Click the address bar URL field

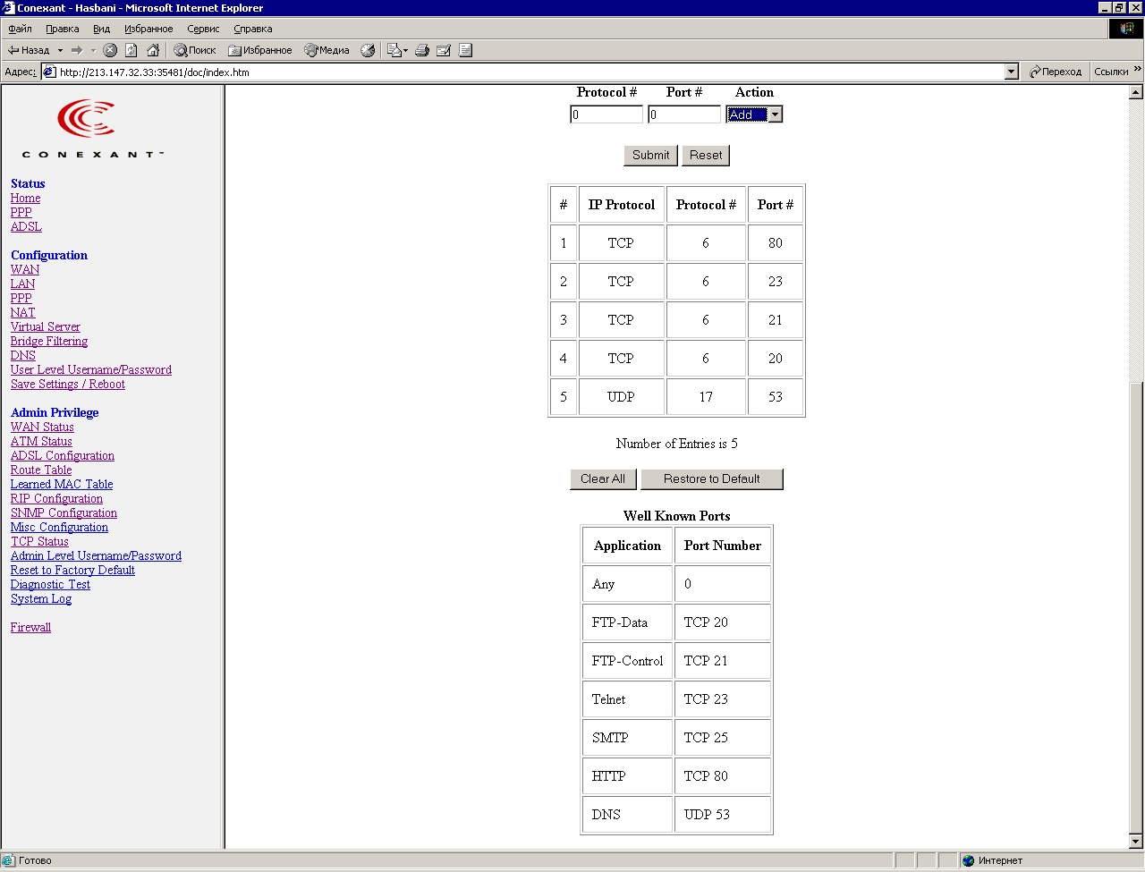531,72
